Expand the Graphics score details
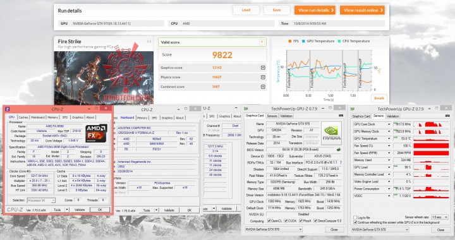The height and width of the screenshot is (240, 455). coord(263,68)
